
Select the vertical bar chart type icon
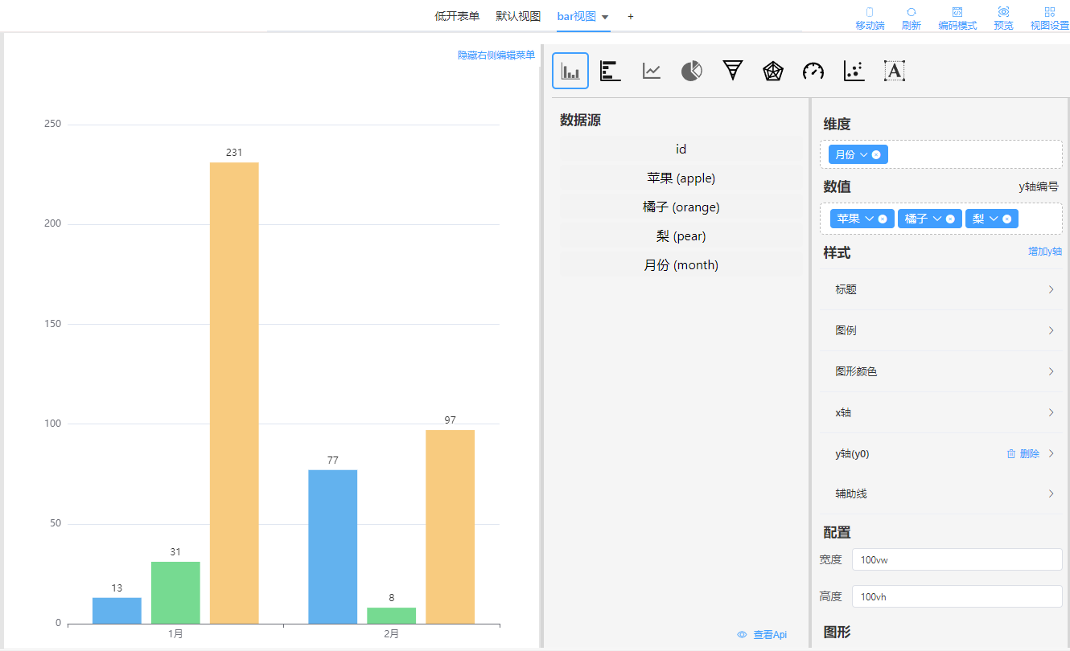point(570,71)
